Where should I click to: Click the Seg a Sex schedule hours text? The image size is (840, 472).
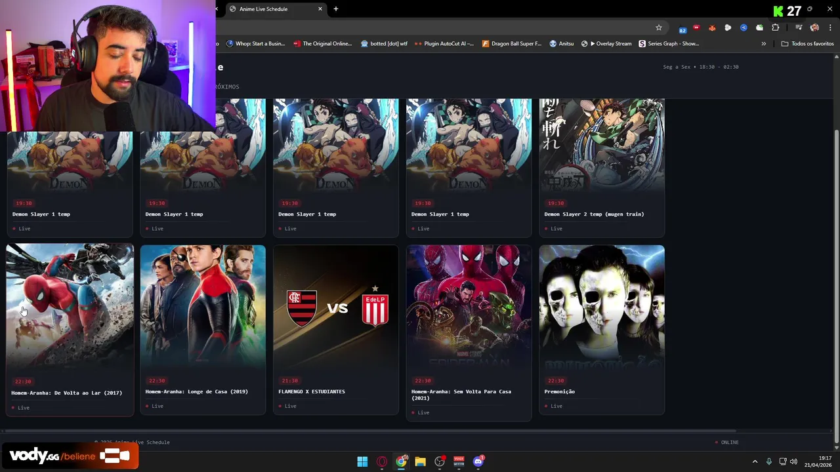pyautogui.click(x=700, y=67)
